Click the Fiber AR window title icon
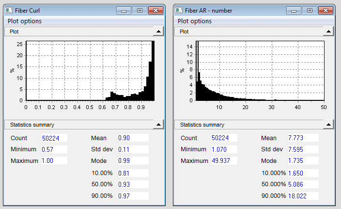 (x=179, y=11)
